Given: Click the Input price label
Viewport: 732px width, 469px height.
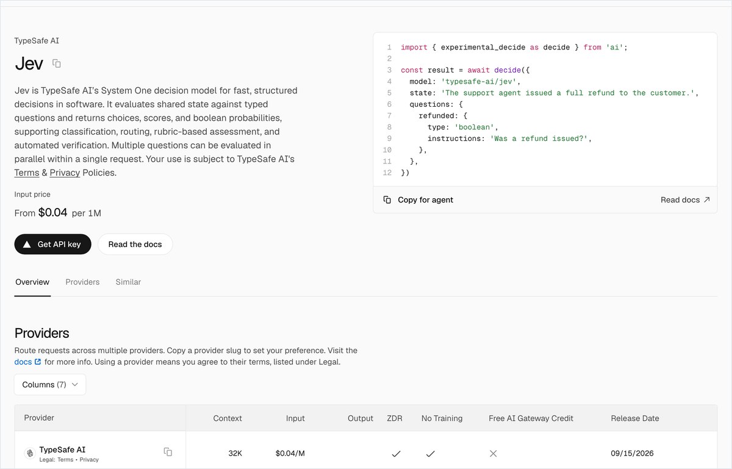Looking at the screenshot, I should 32,195.
